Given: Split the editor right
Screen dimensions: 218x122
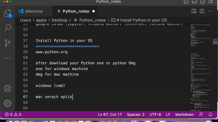Looking at the screenshot, I should click(202, 11).
